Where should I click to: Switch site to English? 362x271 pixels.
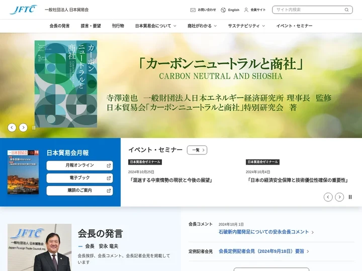pos(230,10)
